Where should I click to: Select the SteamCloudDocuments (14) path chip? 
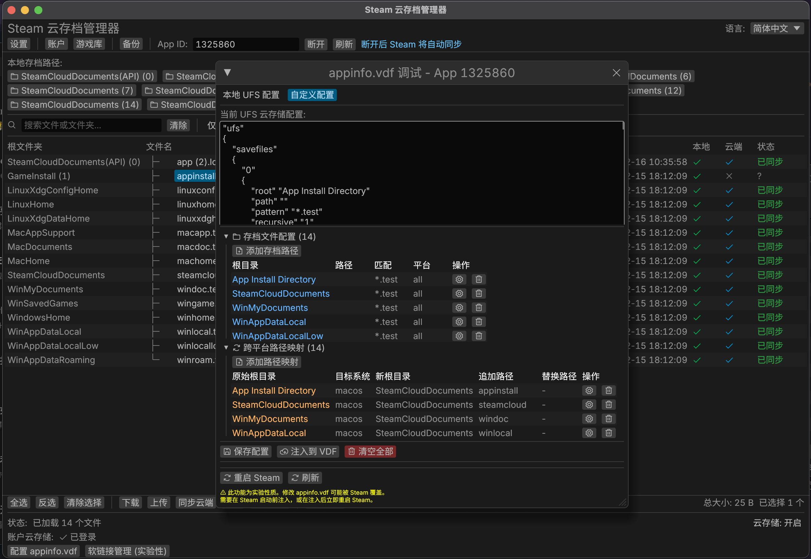tap(75, 105)
